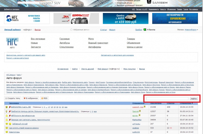The image size is (203, 134).
Task: Click the Найти search button
Action: (194, 98)
